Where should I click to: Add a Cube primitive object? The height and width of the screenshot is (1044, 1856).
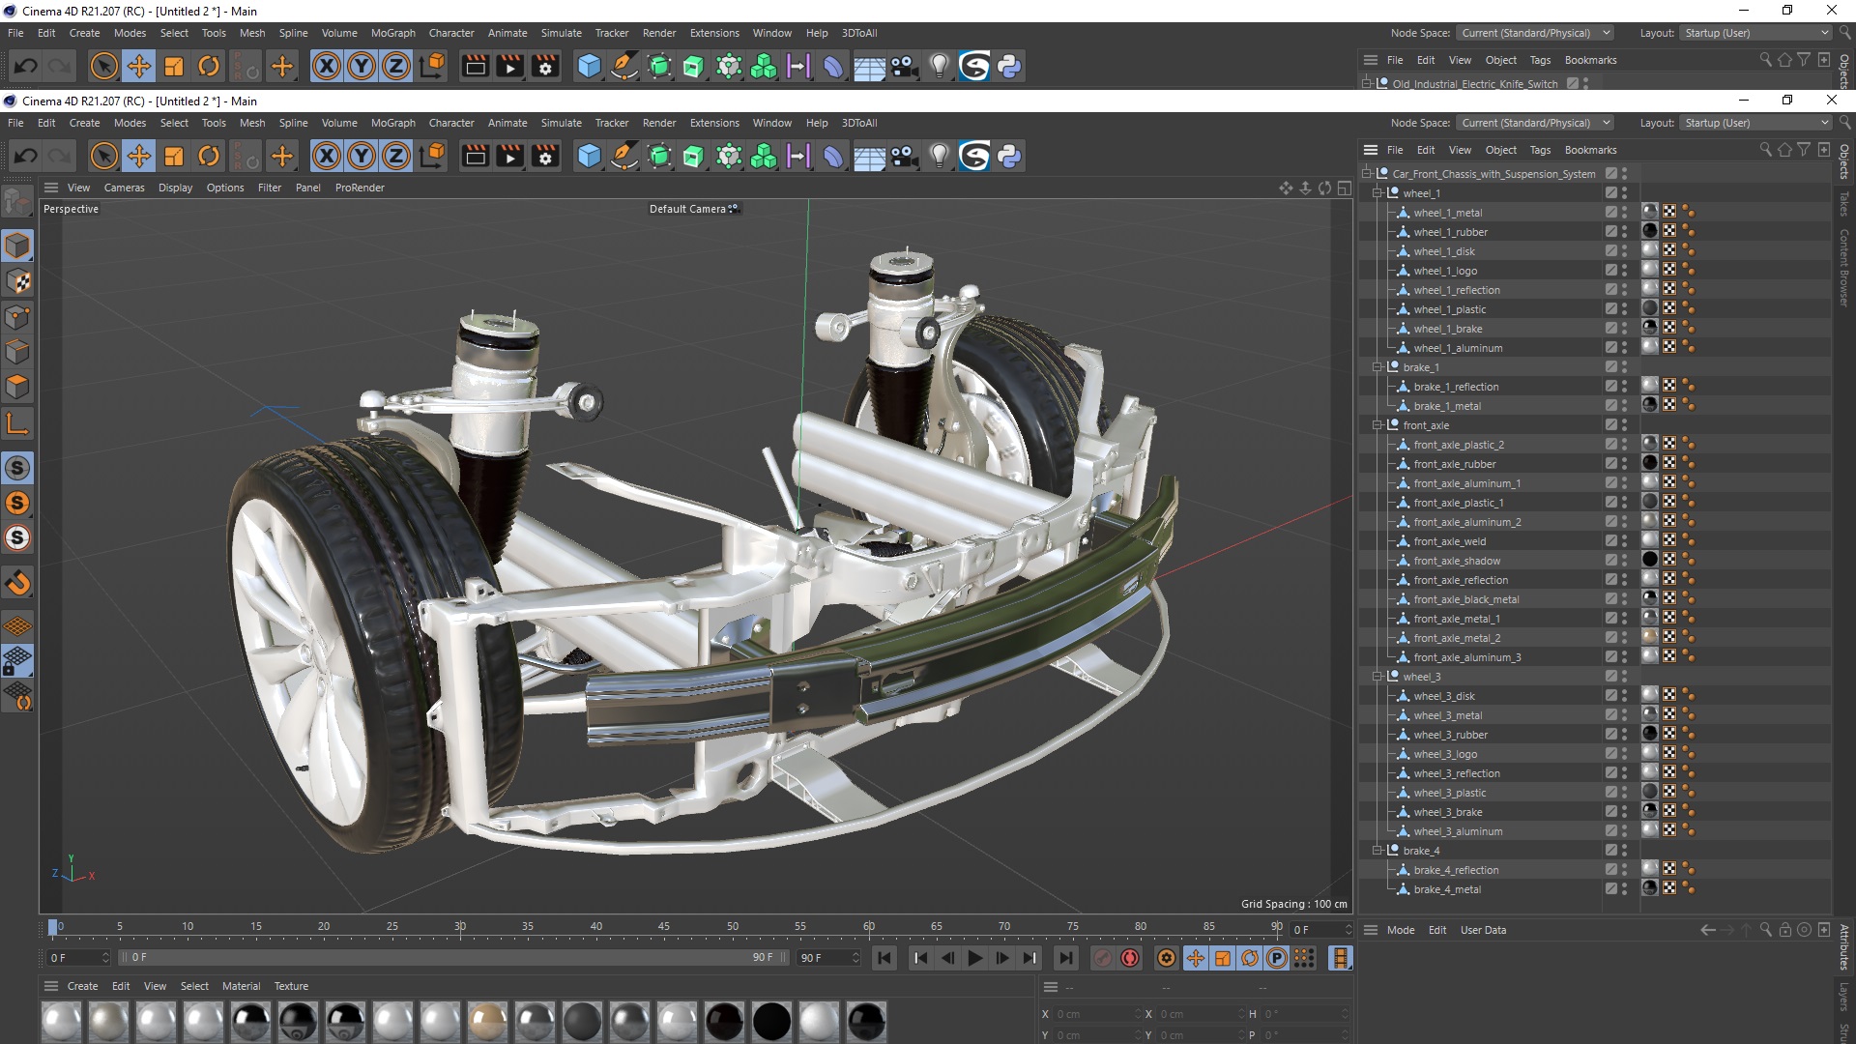tap(589, 156)
